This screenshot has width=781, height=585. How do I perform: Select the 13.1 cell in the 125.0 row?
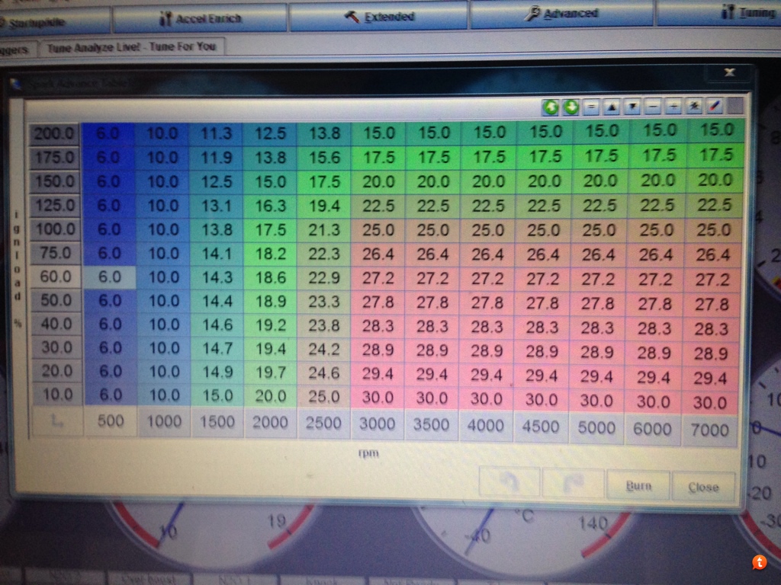217,205
